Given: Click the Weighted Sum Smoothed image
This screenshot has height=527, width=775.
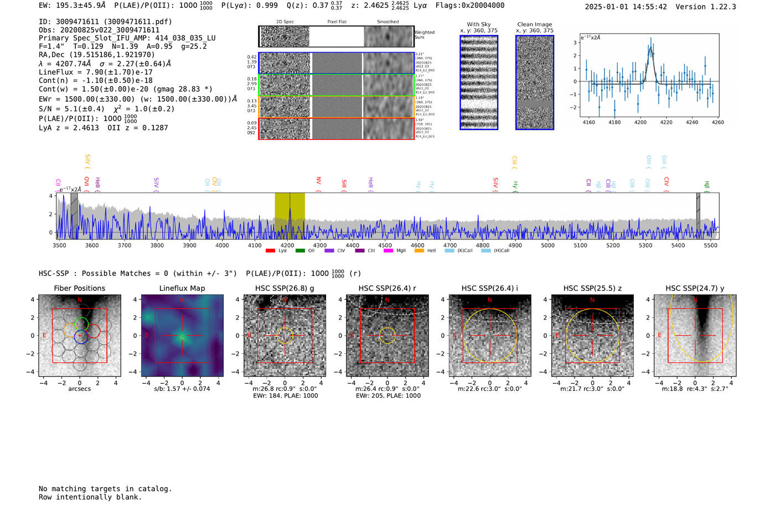Looking at the screenshot, I should coord(389,36).
